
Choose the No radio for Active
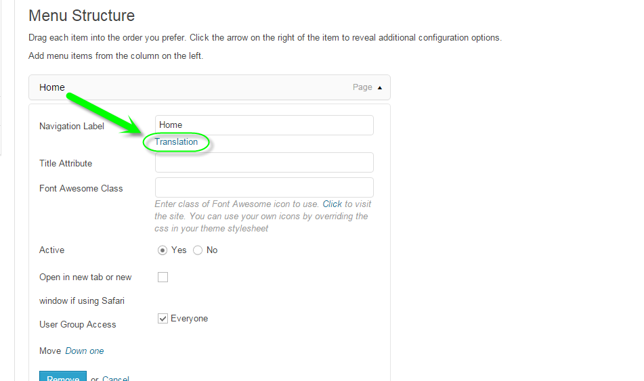click(198, 250)
